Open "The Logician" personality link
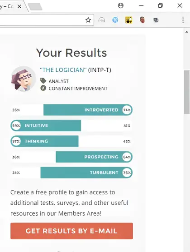The width and height of the screenshot is (190, 252). [63, 70]
